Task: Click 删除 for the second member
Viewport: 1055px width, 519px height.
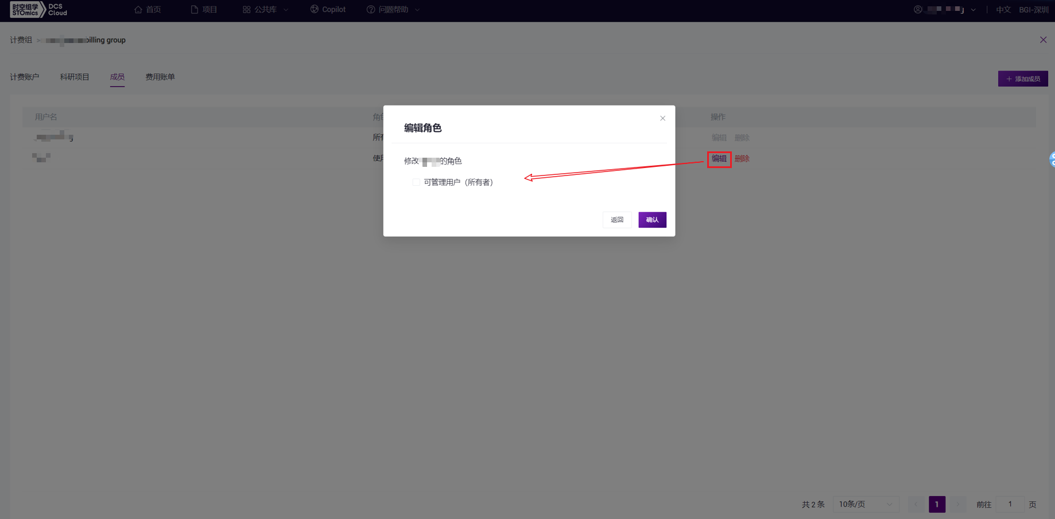Action: 742,159
